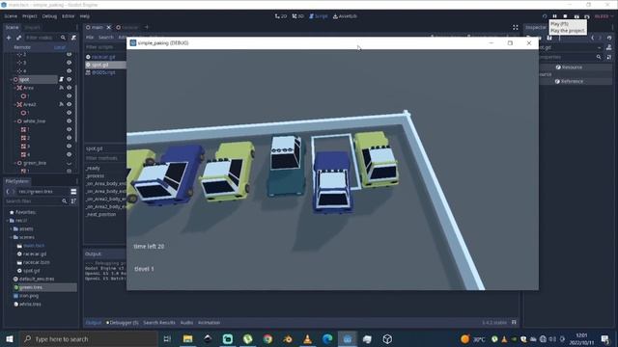Toggle visibility of the Area node
The image size is (618, 347).
coord(69,88)
